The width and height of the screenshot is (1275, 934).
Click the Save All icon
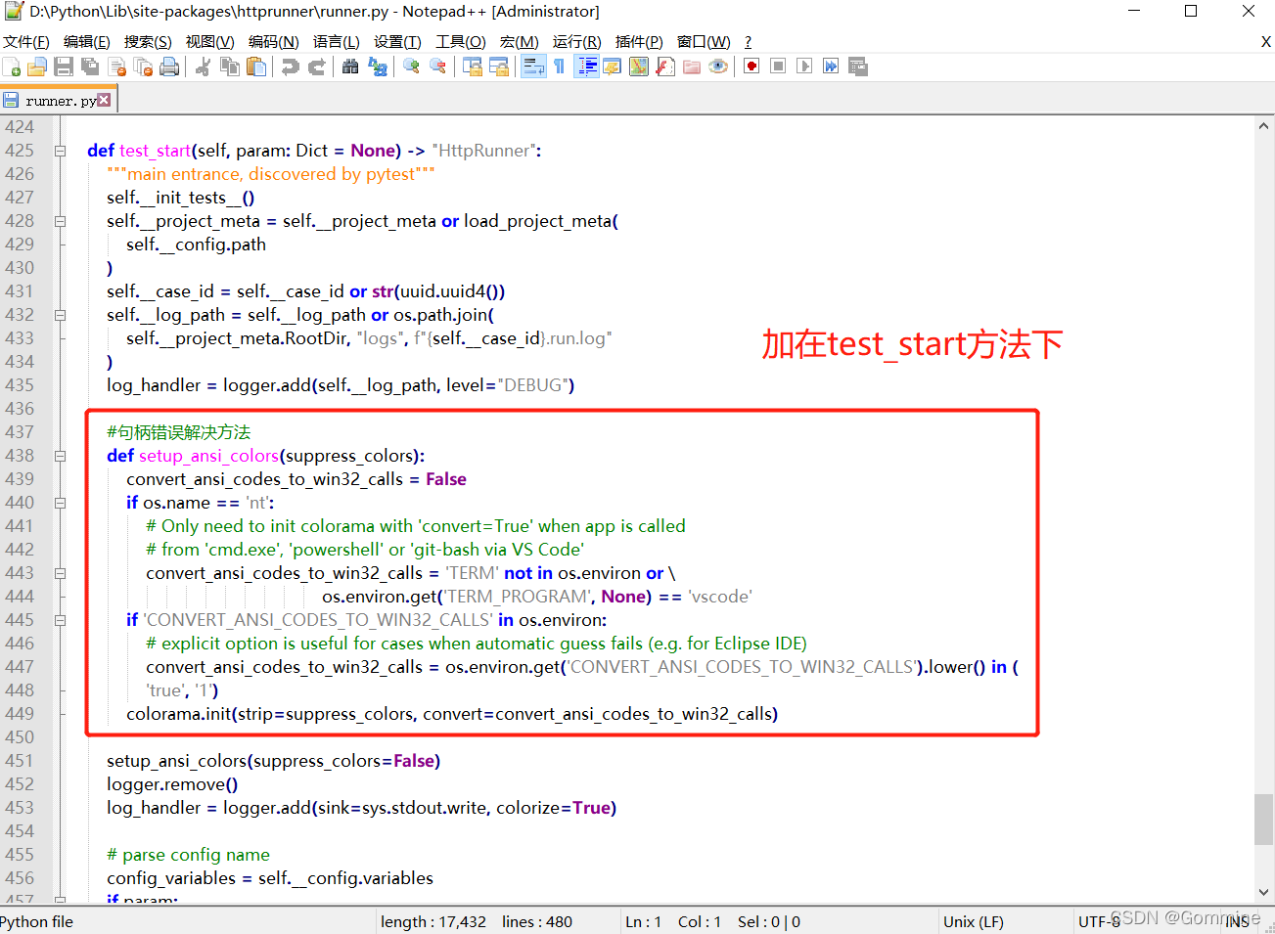90,67
